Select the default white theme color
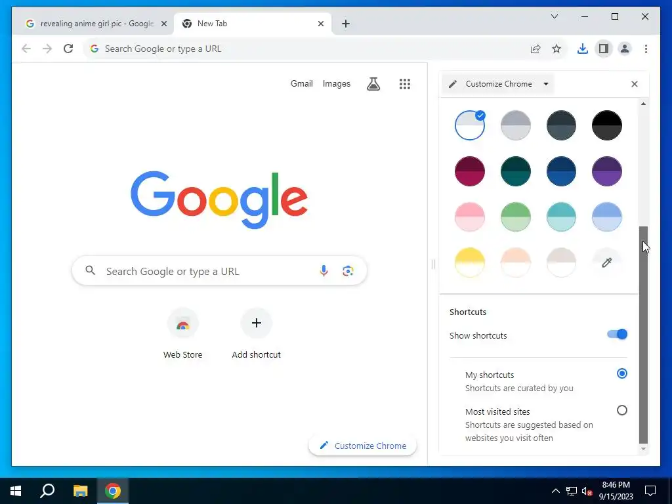The image size is (672, 504). (470, 125)
